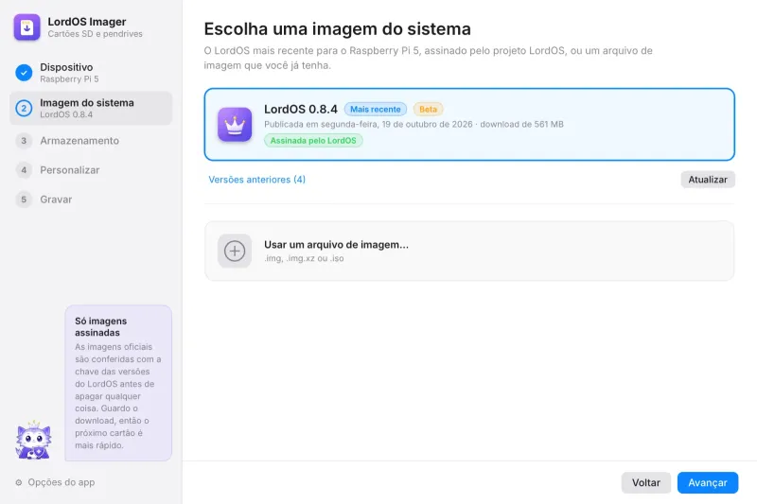Open the Gravar step
Screen dimensions: 757x504
click(x=91, y=200)
